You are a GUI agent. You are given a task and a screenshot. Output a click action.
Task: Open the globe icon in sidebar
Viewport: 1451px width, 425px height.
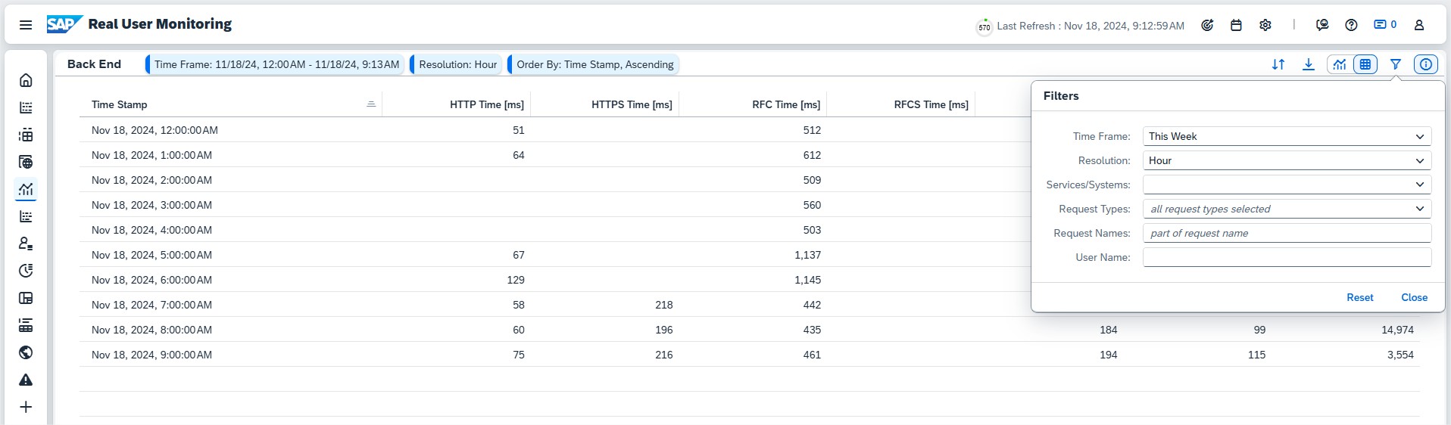(26, 352)
